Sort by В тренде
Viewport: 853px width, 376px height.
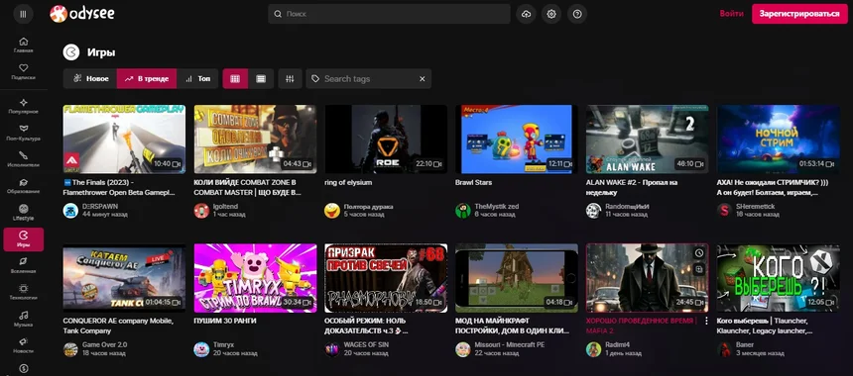pyautogui.click(x=147, y=79)
